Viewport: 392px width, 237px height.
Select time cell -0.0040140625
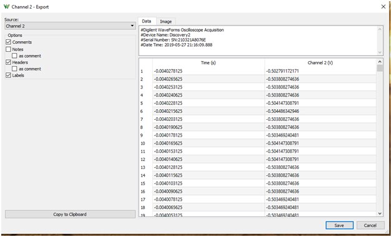(x=208, y=159)
